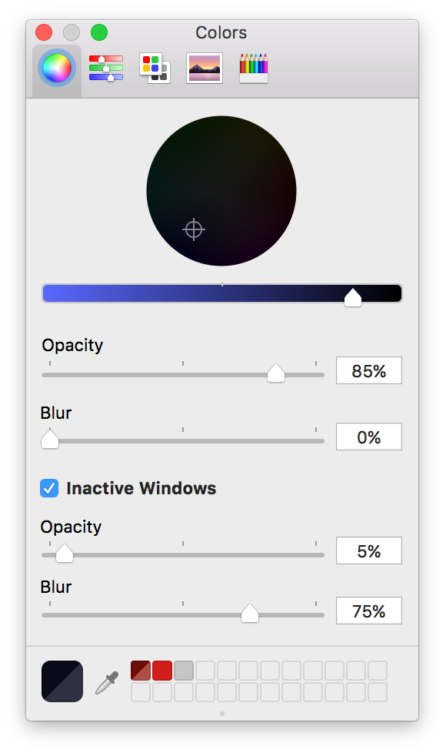Image resolution: width=446 pixels, height=753 pixels.
Task: Open the Image Palettes picker
Action: coord(205,69)
